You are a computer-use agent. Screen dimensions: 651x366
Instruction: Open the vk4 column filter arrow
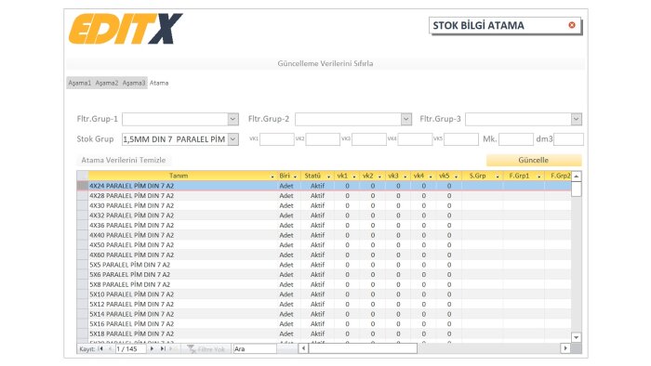[431, 176]
